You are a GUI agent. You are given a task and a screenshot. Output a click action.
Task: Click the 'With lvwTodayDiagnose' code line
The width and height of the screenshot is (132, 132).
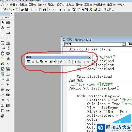pos(98,96)
